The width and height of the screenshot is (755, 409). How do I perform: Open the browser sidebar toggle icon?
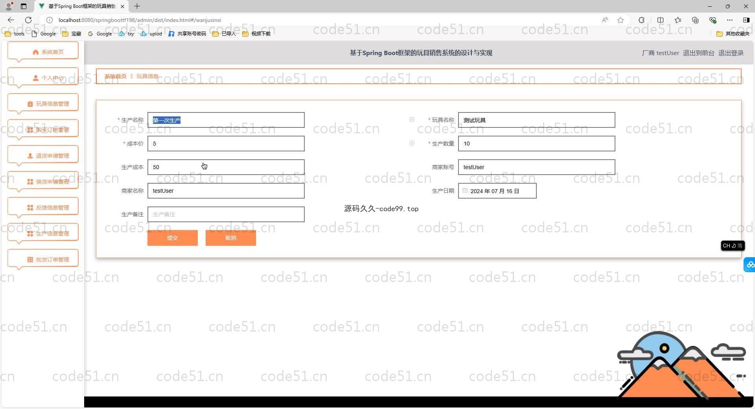(x=746, y=20)
